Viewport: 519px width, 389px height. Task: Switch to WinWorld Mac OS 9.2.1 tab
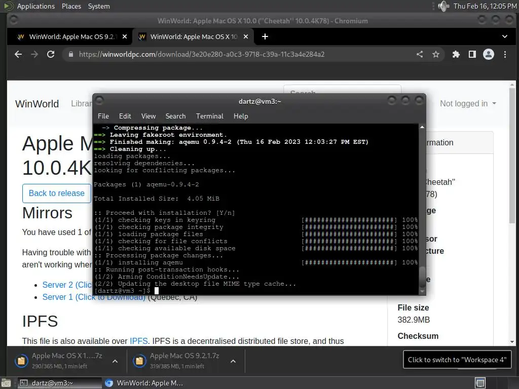click(x=72, y=36)
